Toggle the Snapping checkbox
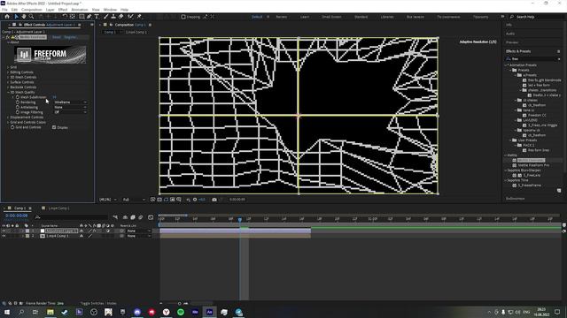The height and width of the screenshot is (318, 567). [x=183, y=17]
